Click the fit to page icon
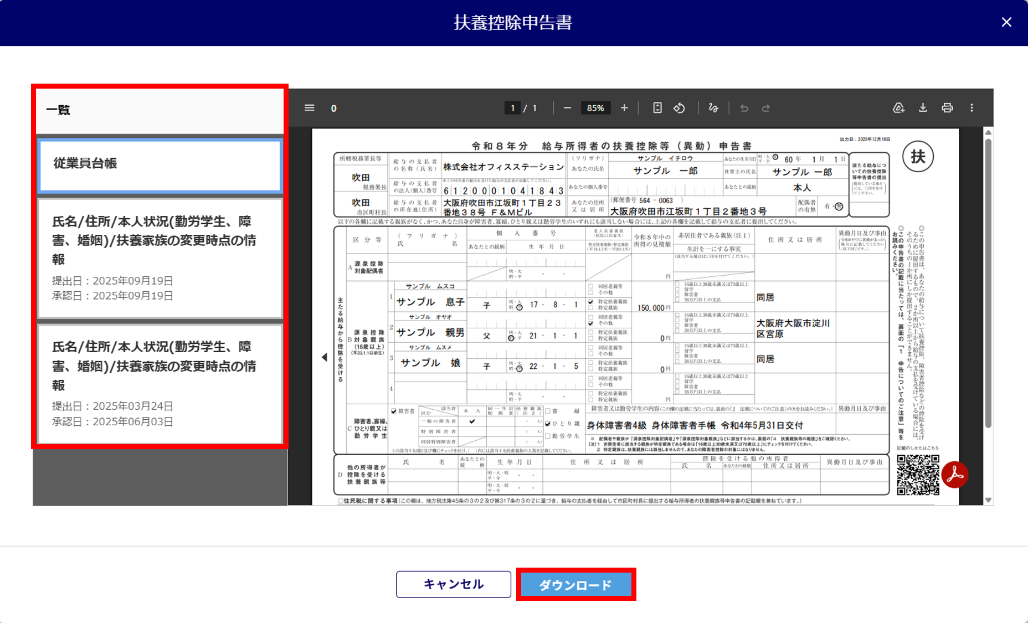This screenshot has width=1028, height=623. [x=657, y=108]
